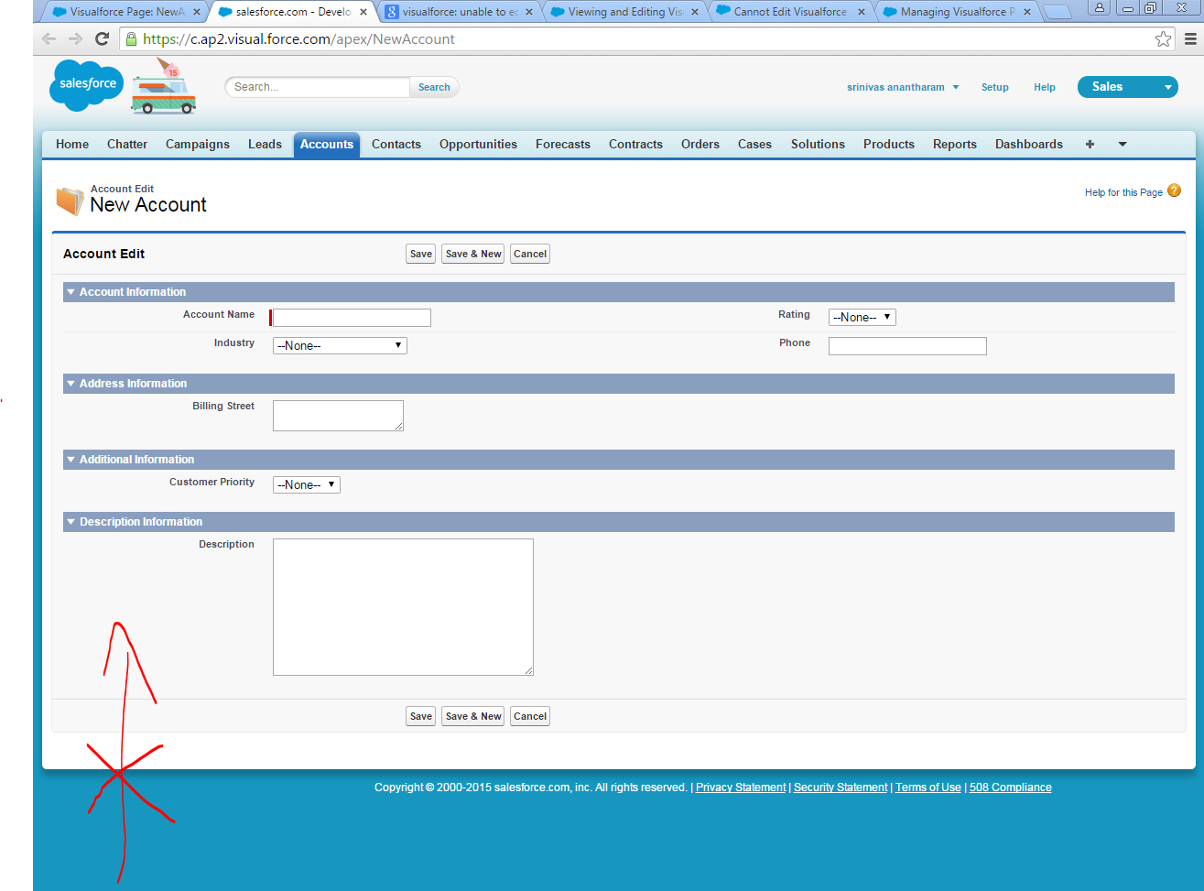Click the browser back arrow
This screenshot has height=891, width=1204.
(49, 39)
